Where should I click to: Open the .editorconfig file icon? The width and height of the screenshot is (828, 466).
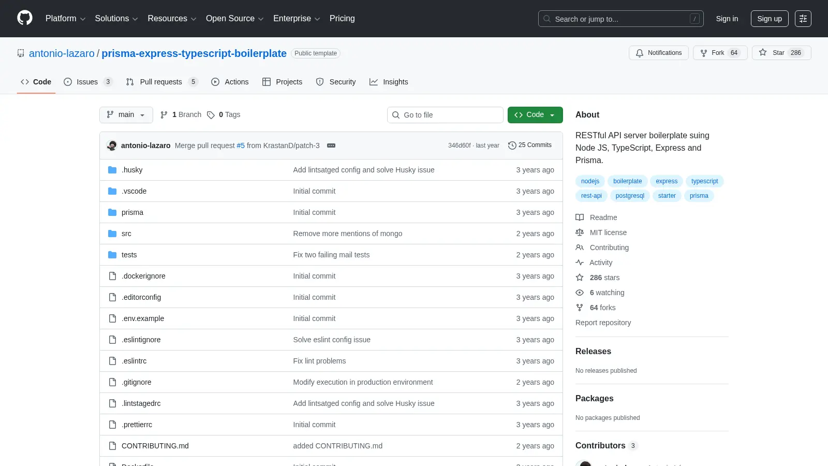(x=112, y=297)
